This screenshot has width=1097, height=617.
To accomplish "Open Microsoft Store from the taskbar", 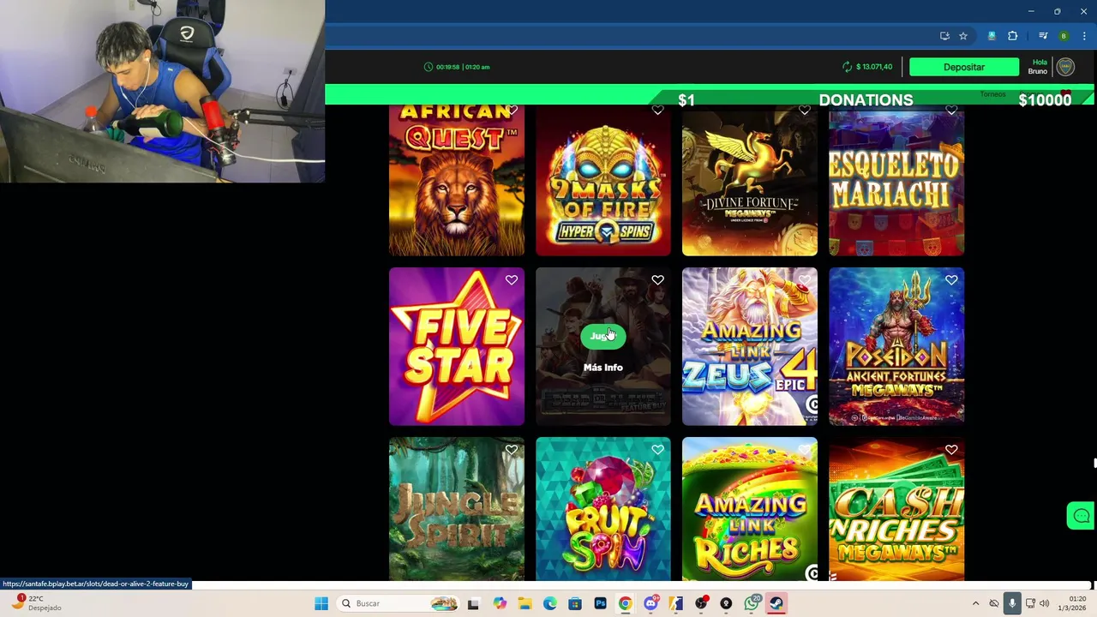I will [x=575, y=603].
